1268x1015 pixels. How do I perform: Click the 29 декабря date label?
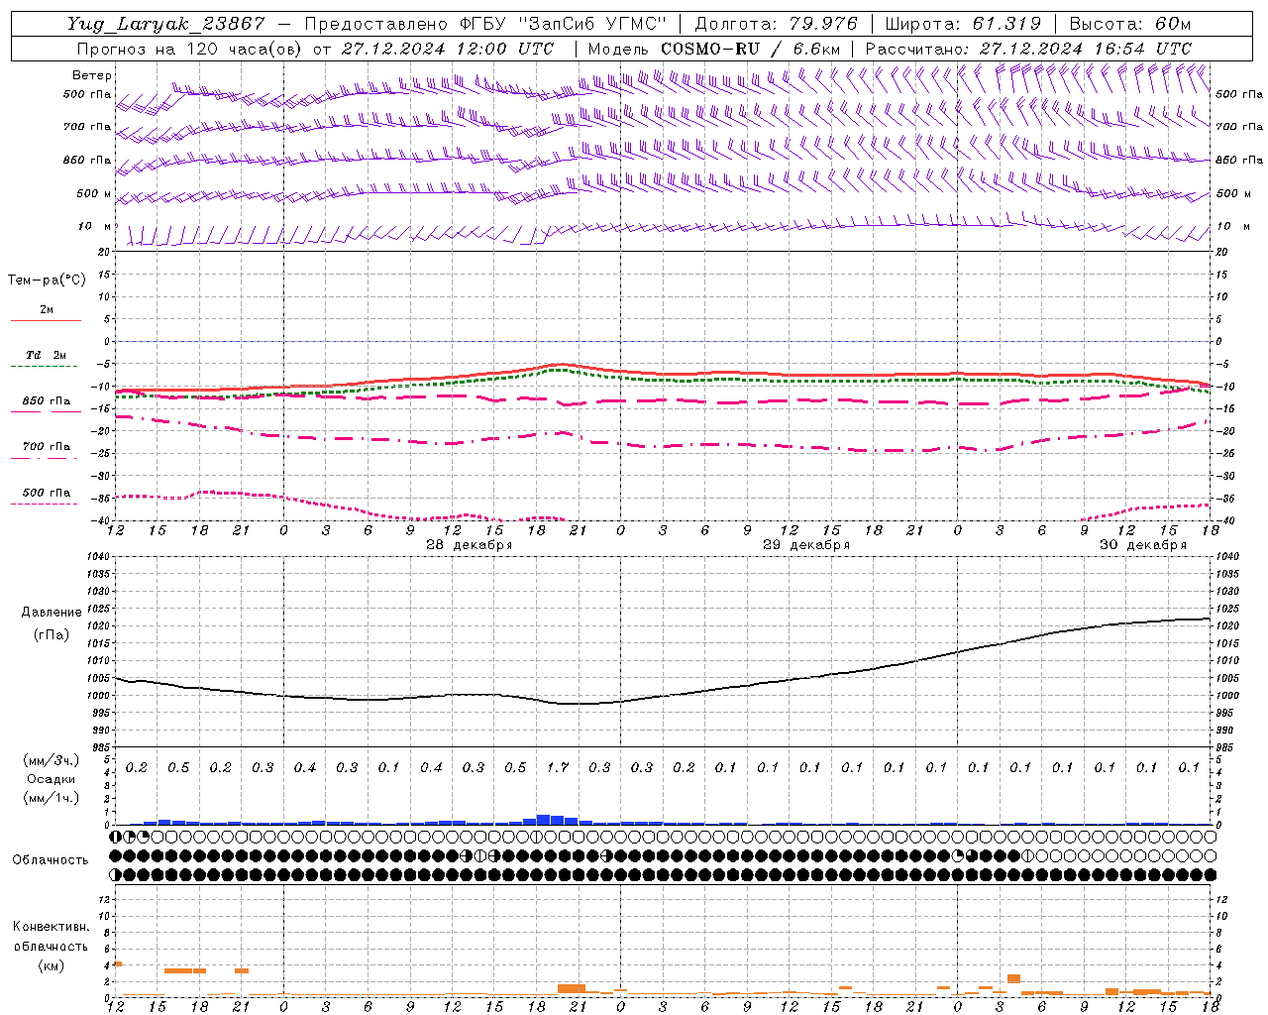pos(806,545)
